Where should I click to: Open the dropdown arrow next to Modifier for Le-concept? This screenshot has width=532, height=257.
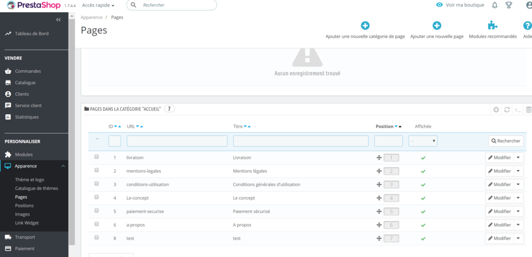point(519,198)
